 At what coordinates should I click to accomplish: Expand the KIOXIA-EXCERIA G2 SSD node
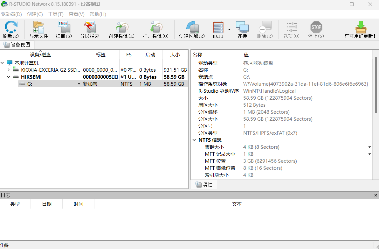tap(9, 70)
